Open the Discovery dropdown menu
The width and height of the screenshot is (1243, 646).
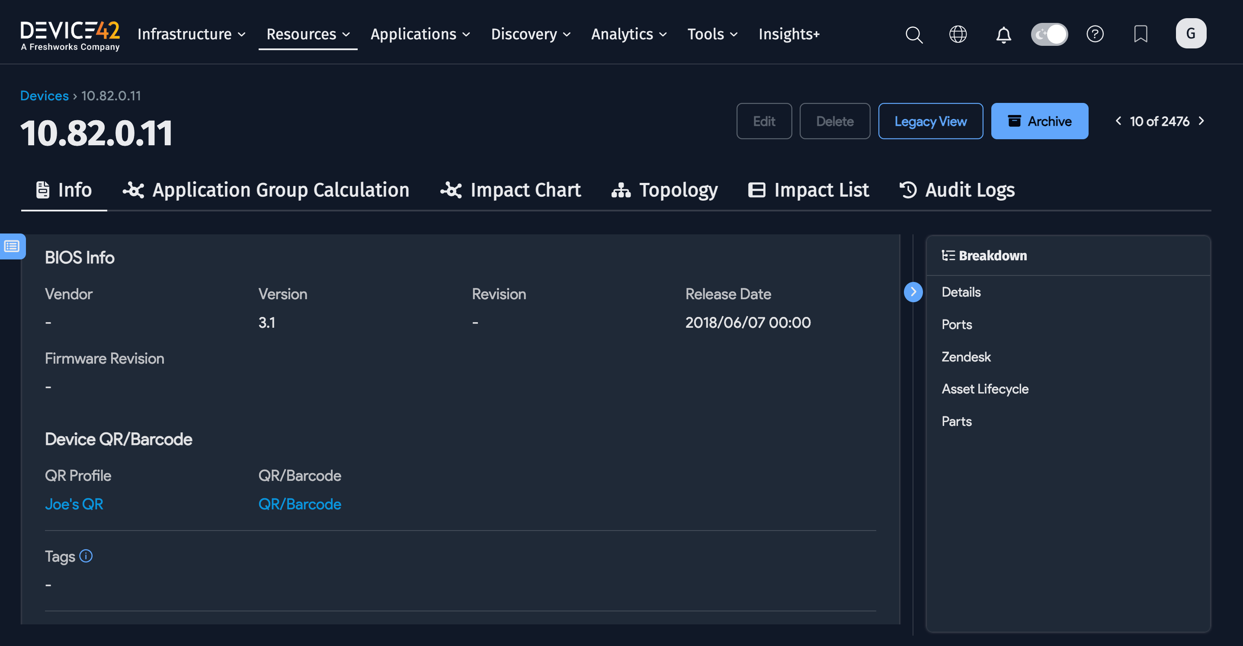point(531,34)
